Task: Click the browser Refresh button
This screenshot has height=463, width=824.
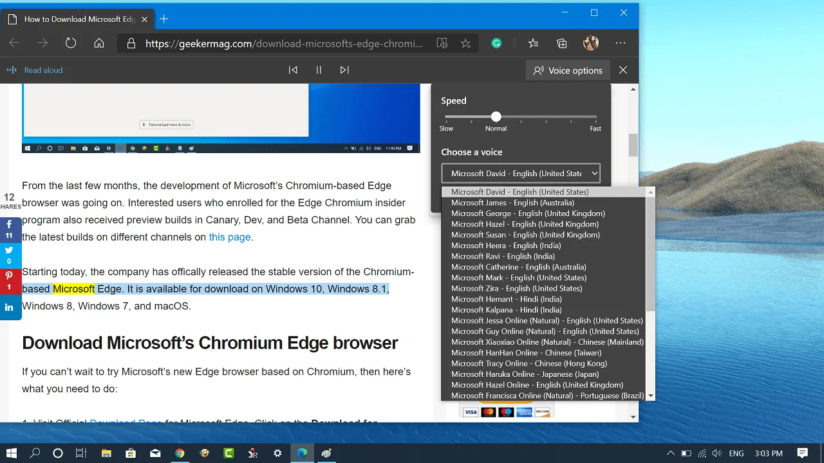Action: [71, 43]
